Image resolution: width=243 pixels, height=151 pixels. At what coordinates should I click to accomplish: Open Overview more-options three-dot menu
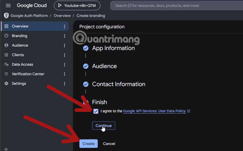pyautogui.click(x=64, y=26)
